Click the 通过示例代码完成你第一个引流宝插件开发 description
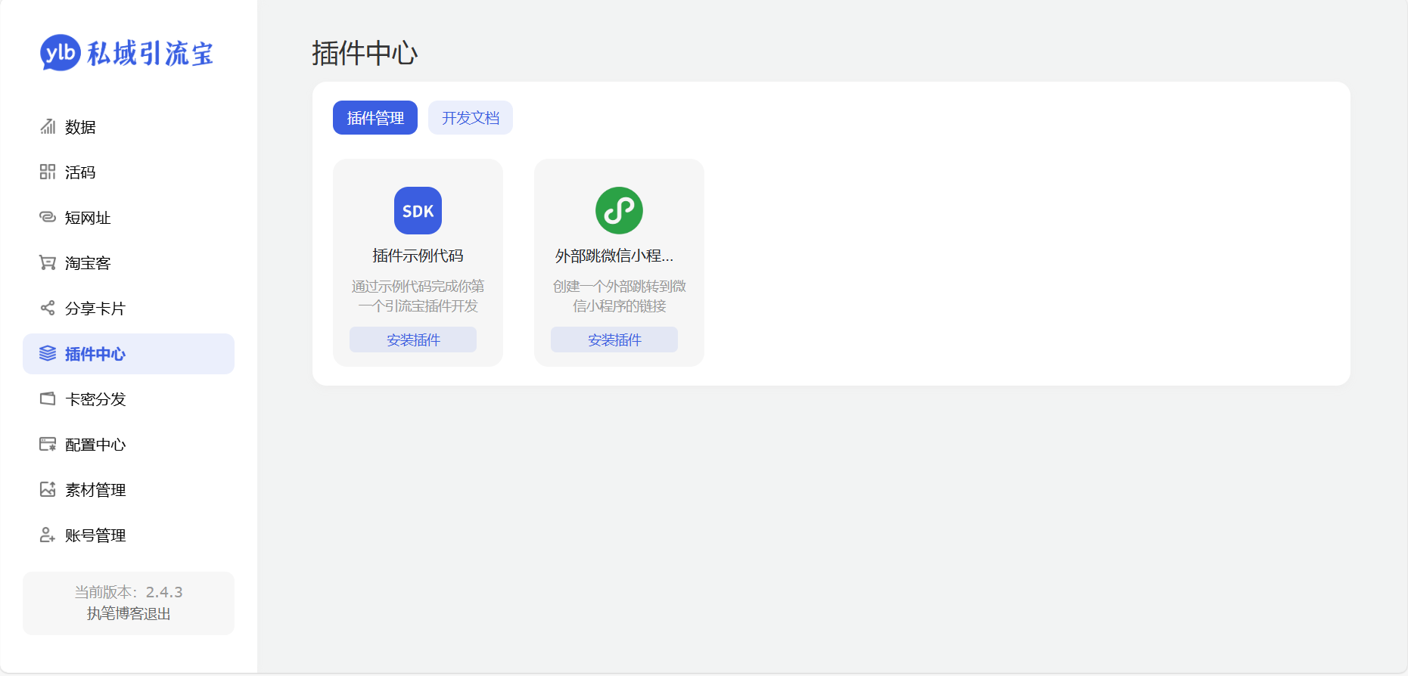The width and height of the screenshot is (1408, 676). pyautogui.click(x=418, y=296)
